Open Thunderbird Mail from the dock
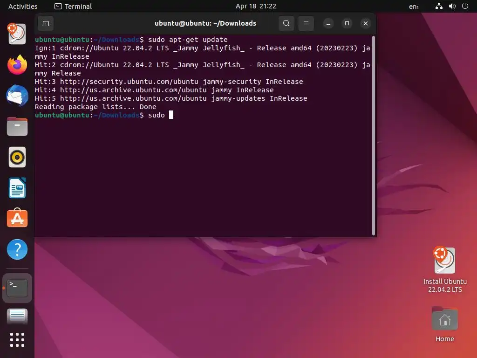Viewport: 477px width, 358px height. coord(17,96)
